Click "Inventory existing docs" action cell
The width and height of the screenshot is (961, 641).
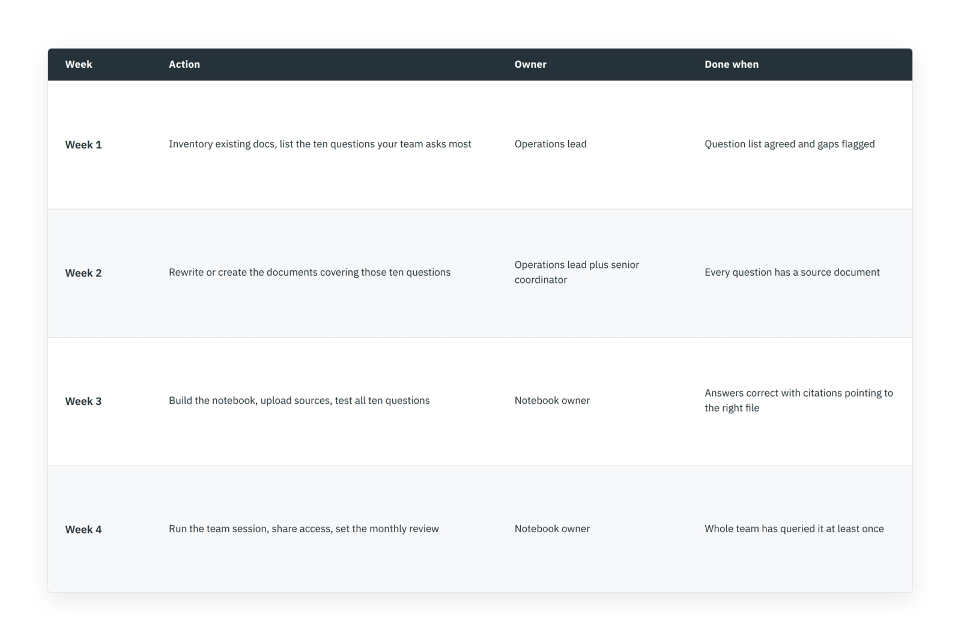pos(320,144)
